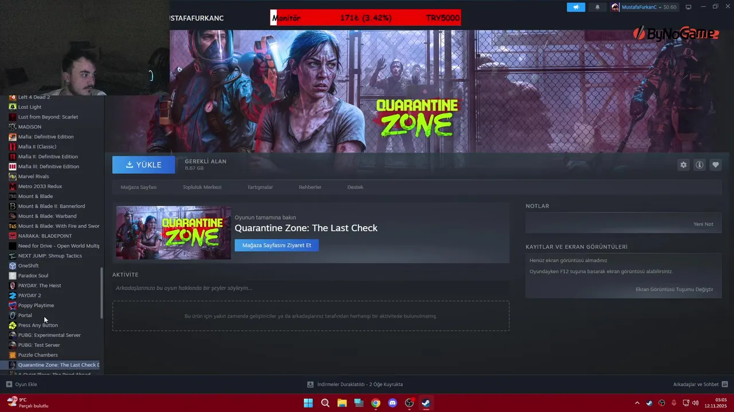Click Oyun Ekle to add a game
Viewport: 734px width, 412px height.
(x=21, y=384)
